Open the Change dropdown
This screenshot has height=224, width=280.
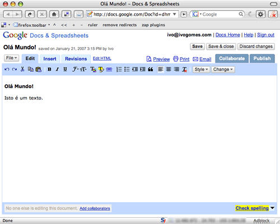pos(223,70)
